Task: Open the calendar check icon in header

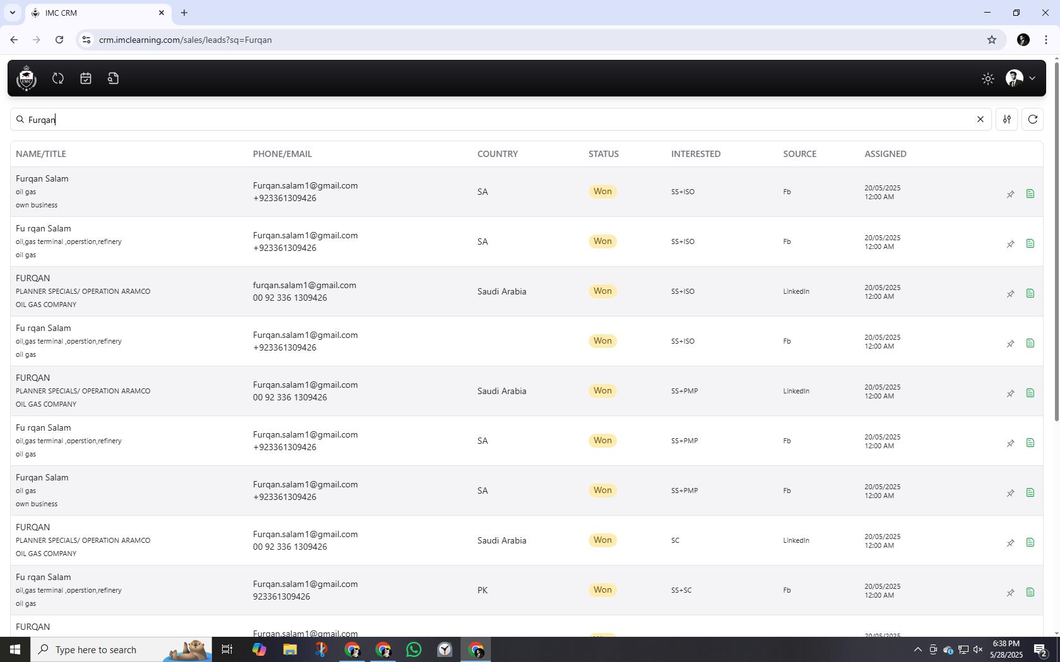Action: click(x=86, y=78)
